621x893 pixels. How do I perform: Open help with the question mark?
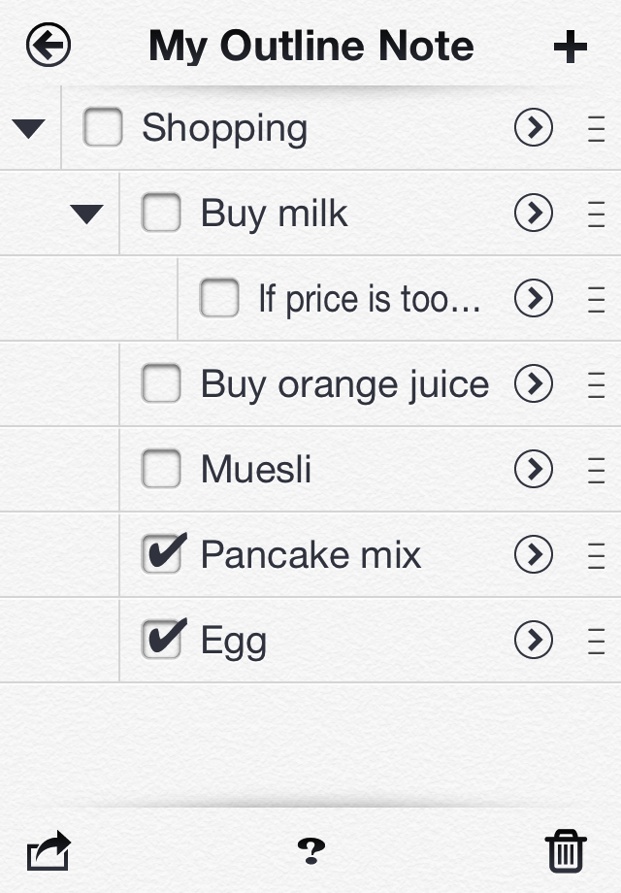click(x=310, y=851)
